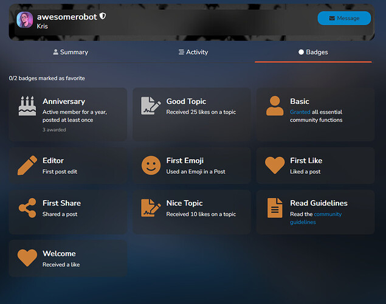Click 'Received 10 likes on a topic' text

pyautogui.click(x=201, y=215)
